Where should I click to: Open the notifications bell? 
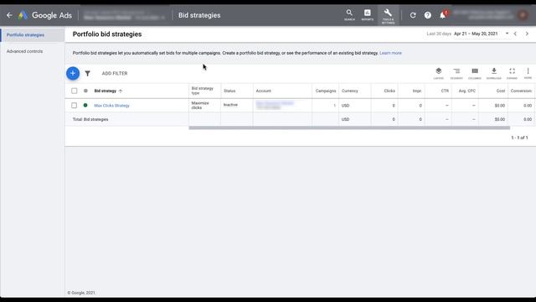443,15
